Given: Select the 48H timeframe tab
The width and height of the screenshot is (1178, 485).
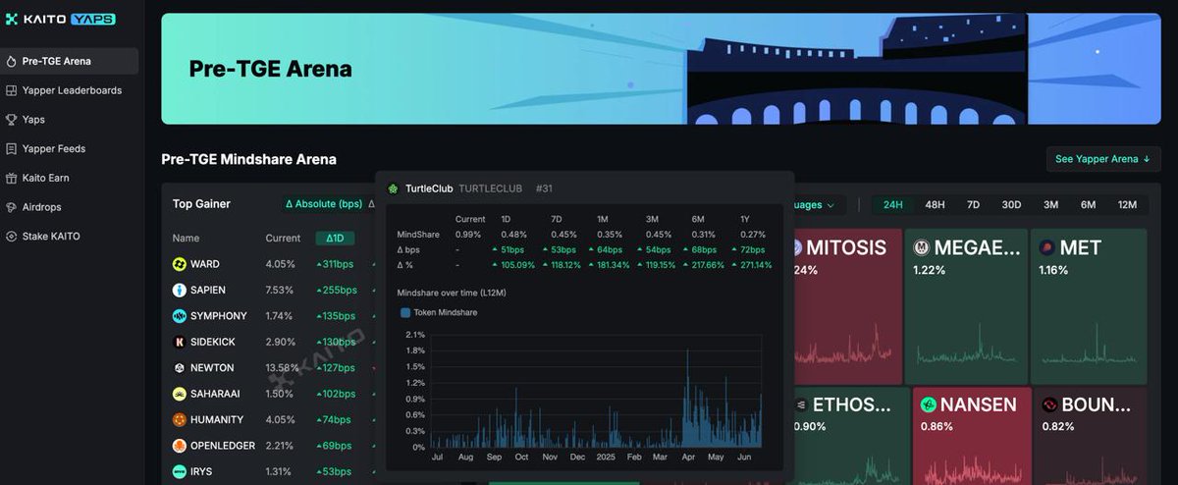Looking at the screenshot, I should pyautogui.click(x=935, y=204).
